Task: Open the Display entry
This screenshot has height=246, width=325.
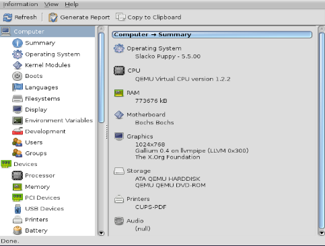Action: (36, 110)
